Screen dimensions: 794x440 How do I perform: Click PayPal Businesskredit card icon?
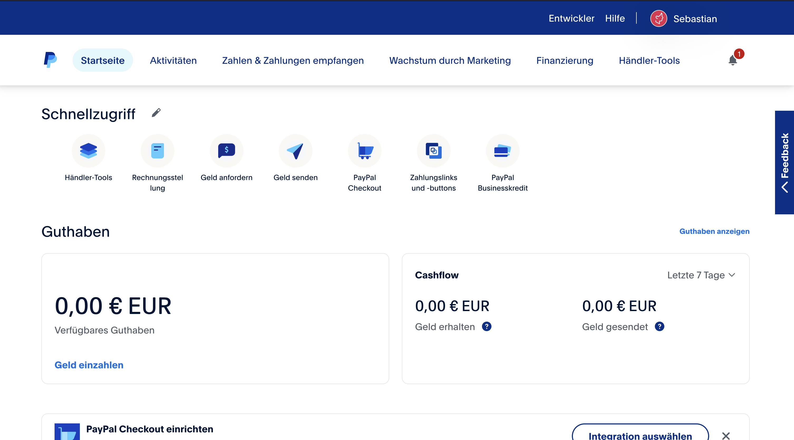tap(503, 151)
